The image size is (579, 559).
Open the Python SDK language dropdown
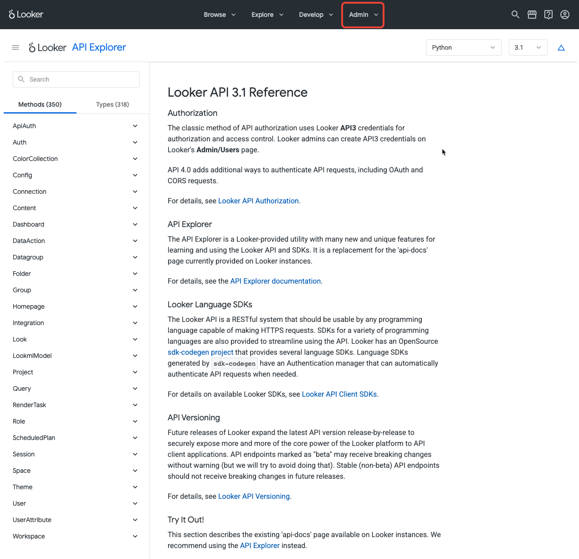(463, 47)
